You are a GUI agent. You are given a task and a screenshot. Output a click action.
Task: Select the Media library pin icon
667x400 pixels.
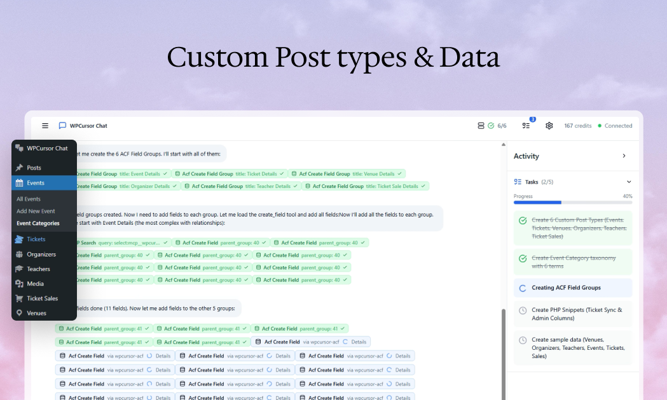(x=19, y=284)
